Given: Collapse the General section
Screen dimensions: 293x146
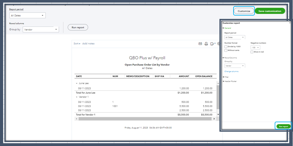Looking at the screenshot, I should pyautogui.click(x=227, y=28).
